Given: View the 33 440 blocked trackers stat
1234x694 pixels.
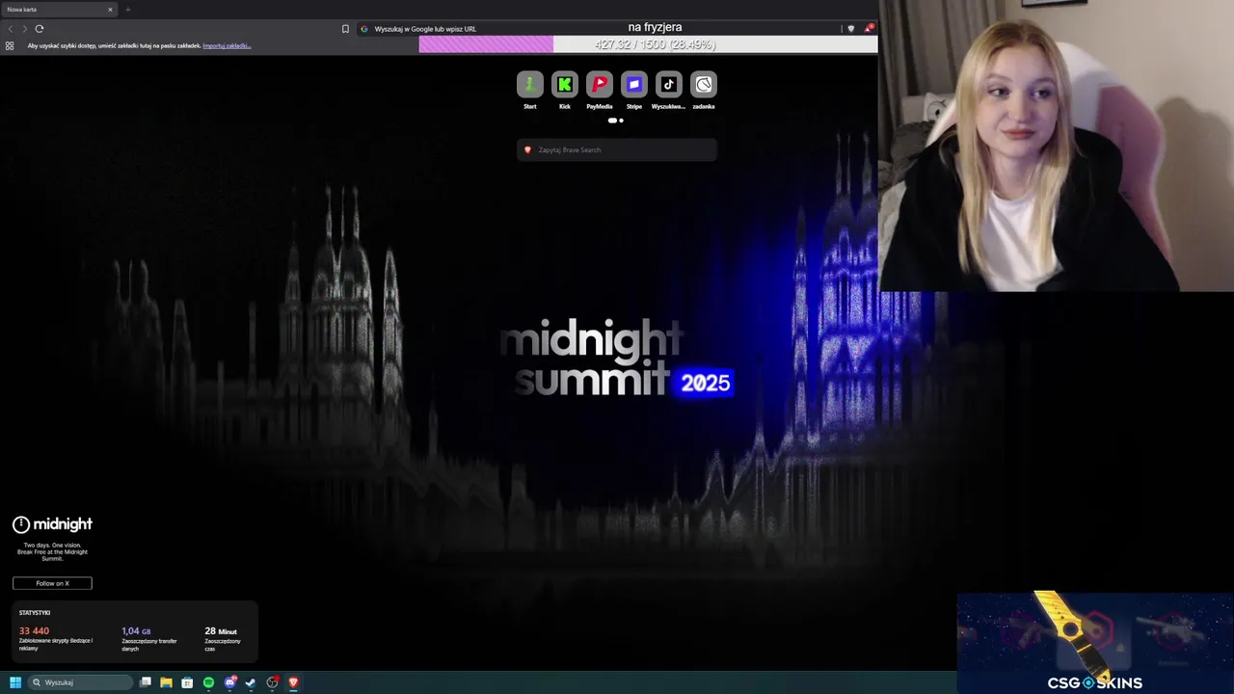Looking at the screenshot, I should click(56, 639).
